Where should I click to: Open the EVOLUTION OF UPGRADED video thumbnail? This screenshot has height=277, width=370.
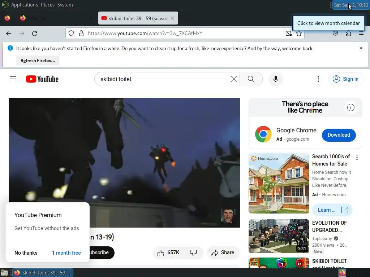(279, 236)
